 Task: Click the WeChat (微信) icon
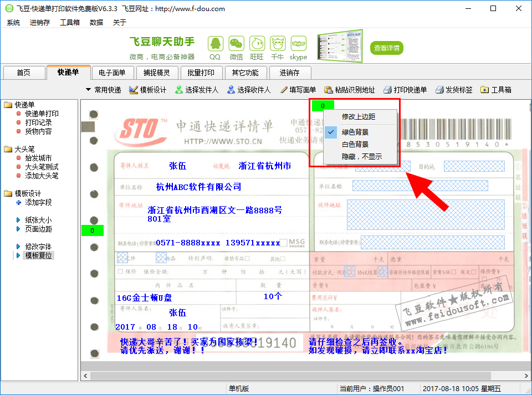(236, 44)
